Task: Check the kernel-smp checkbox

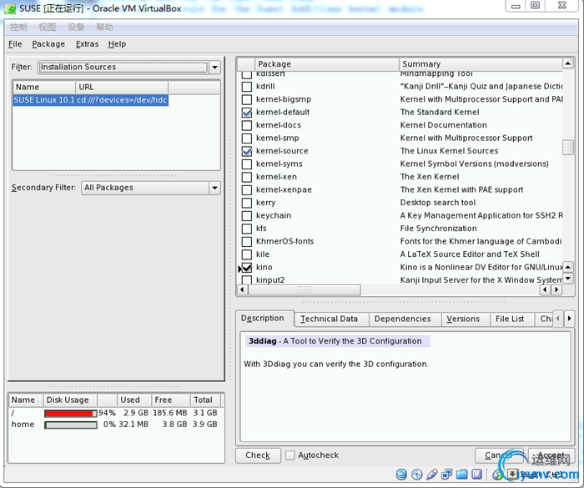Action: [247, 138]
